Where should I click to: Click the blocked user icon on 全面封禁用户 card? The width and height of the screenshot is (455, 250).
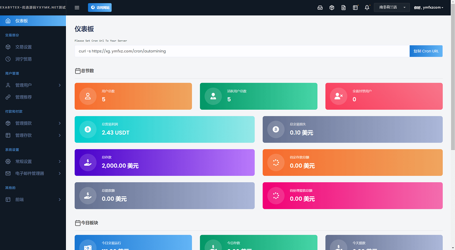coord(338,96)
